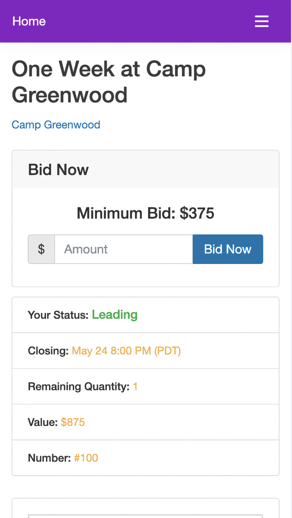Image resolution: width=292 pixels, height=518 pixels.
Task: Click the Home link in navbar
Action: point(29,21)
